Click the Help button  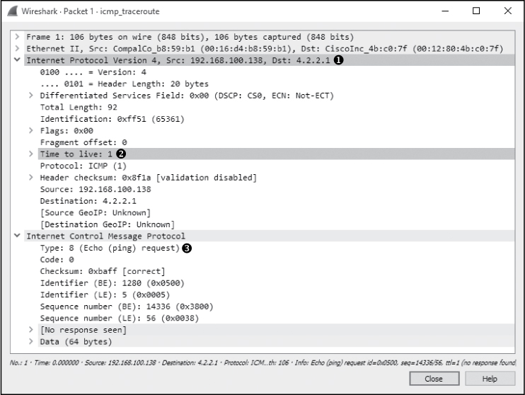pos(490,379)
